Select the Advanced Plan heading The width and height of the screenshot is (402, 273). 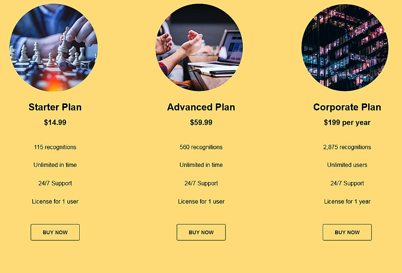point(201,107)
